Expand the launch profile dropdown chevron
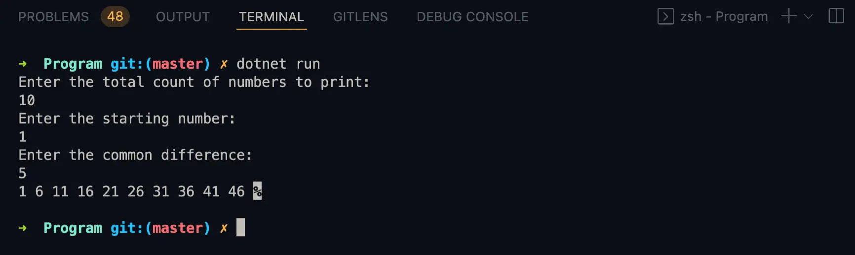The width and height of the screenshot is (855, 255). (x=809, y=16)
